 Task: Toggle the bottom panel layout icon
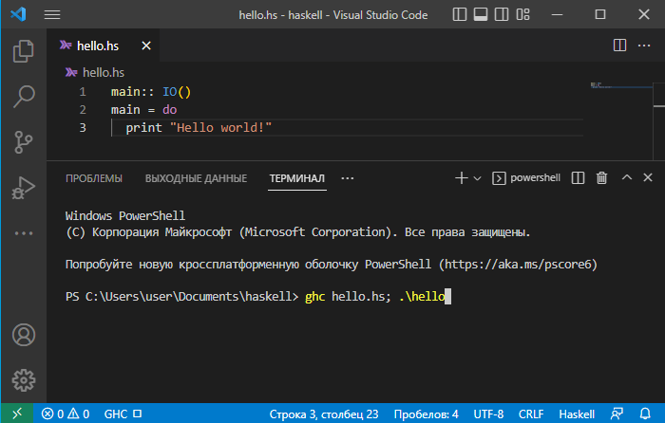[x=481, y=14]
